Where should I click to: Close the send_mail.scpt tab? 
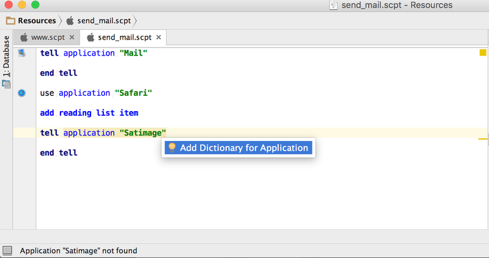click(x=158, y=37)
